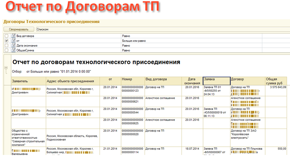This screenshot has width=290, height=157.
Task: Click the Заявитель column header
Action: coord(24,81)
